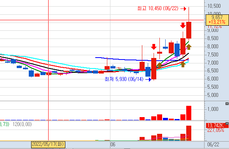Image resolution: width=229 pixels, height=149 pixels.
Task: Click the 06 month marker on the time axis
Action: pyautogui.click(x=113, y=144)
